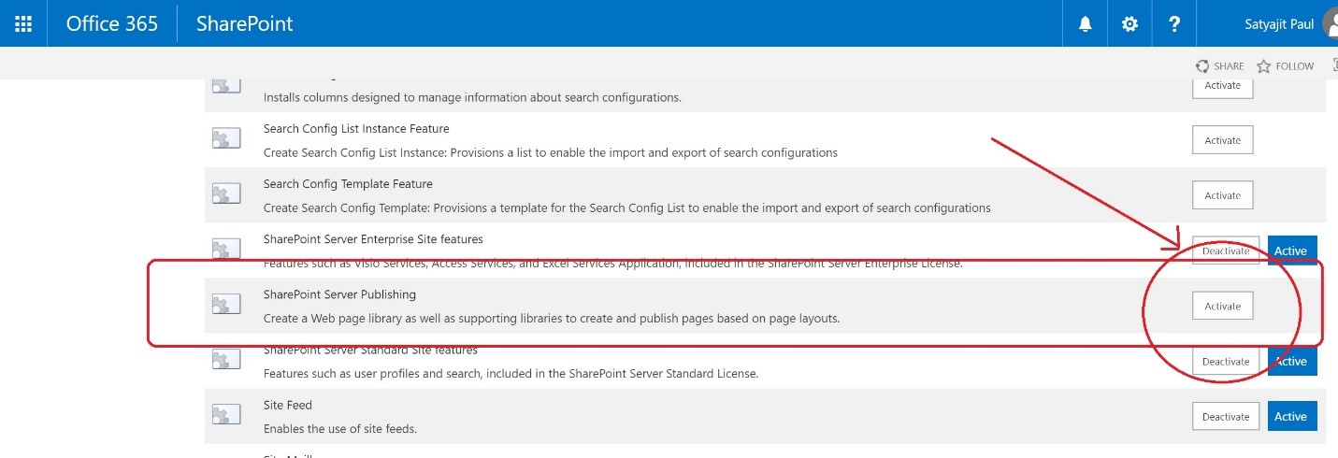Click the Site Feed feature icon
The image size is (1338, 458).
click(x=226, y=415)
